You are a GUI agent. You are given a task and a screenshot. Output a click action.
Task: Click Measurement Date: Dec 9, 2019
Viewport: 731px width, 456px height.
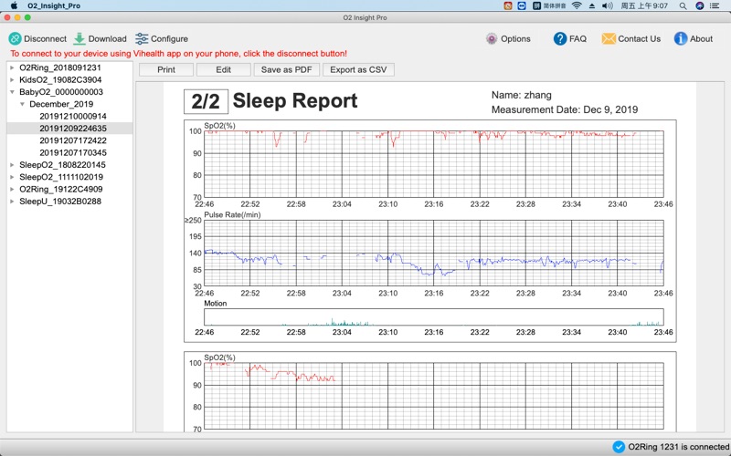tap(565, 109)
